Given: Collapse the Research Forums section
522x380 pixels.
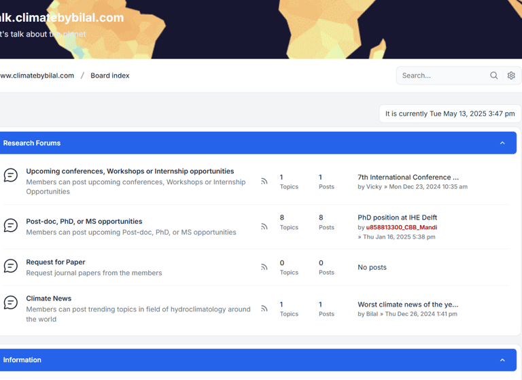Looking at the screenshot, I should click(x=502, y=143).
